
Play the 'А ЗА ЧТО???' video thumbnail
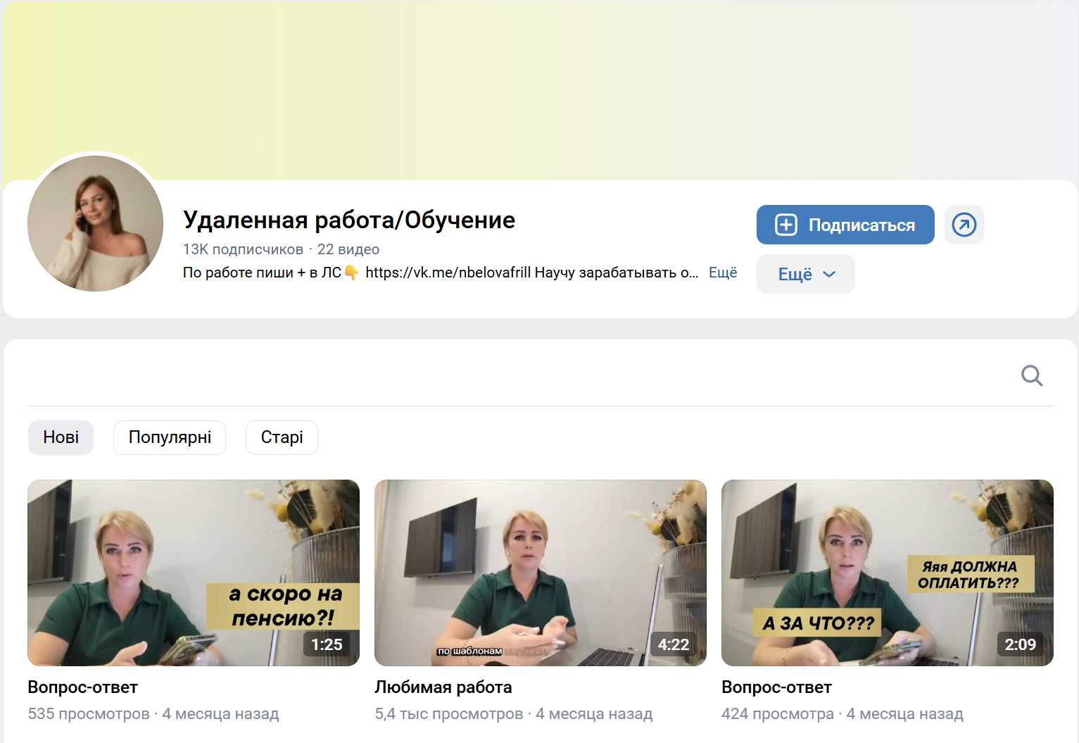(x=888, y=573)
